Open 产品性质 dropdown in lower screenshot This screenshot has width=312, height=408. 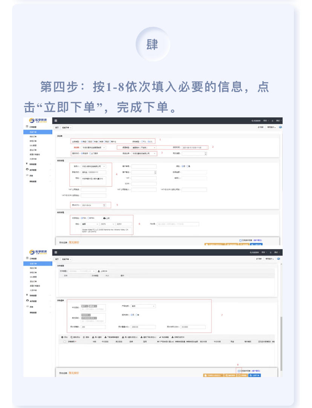(143, 306)
